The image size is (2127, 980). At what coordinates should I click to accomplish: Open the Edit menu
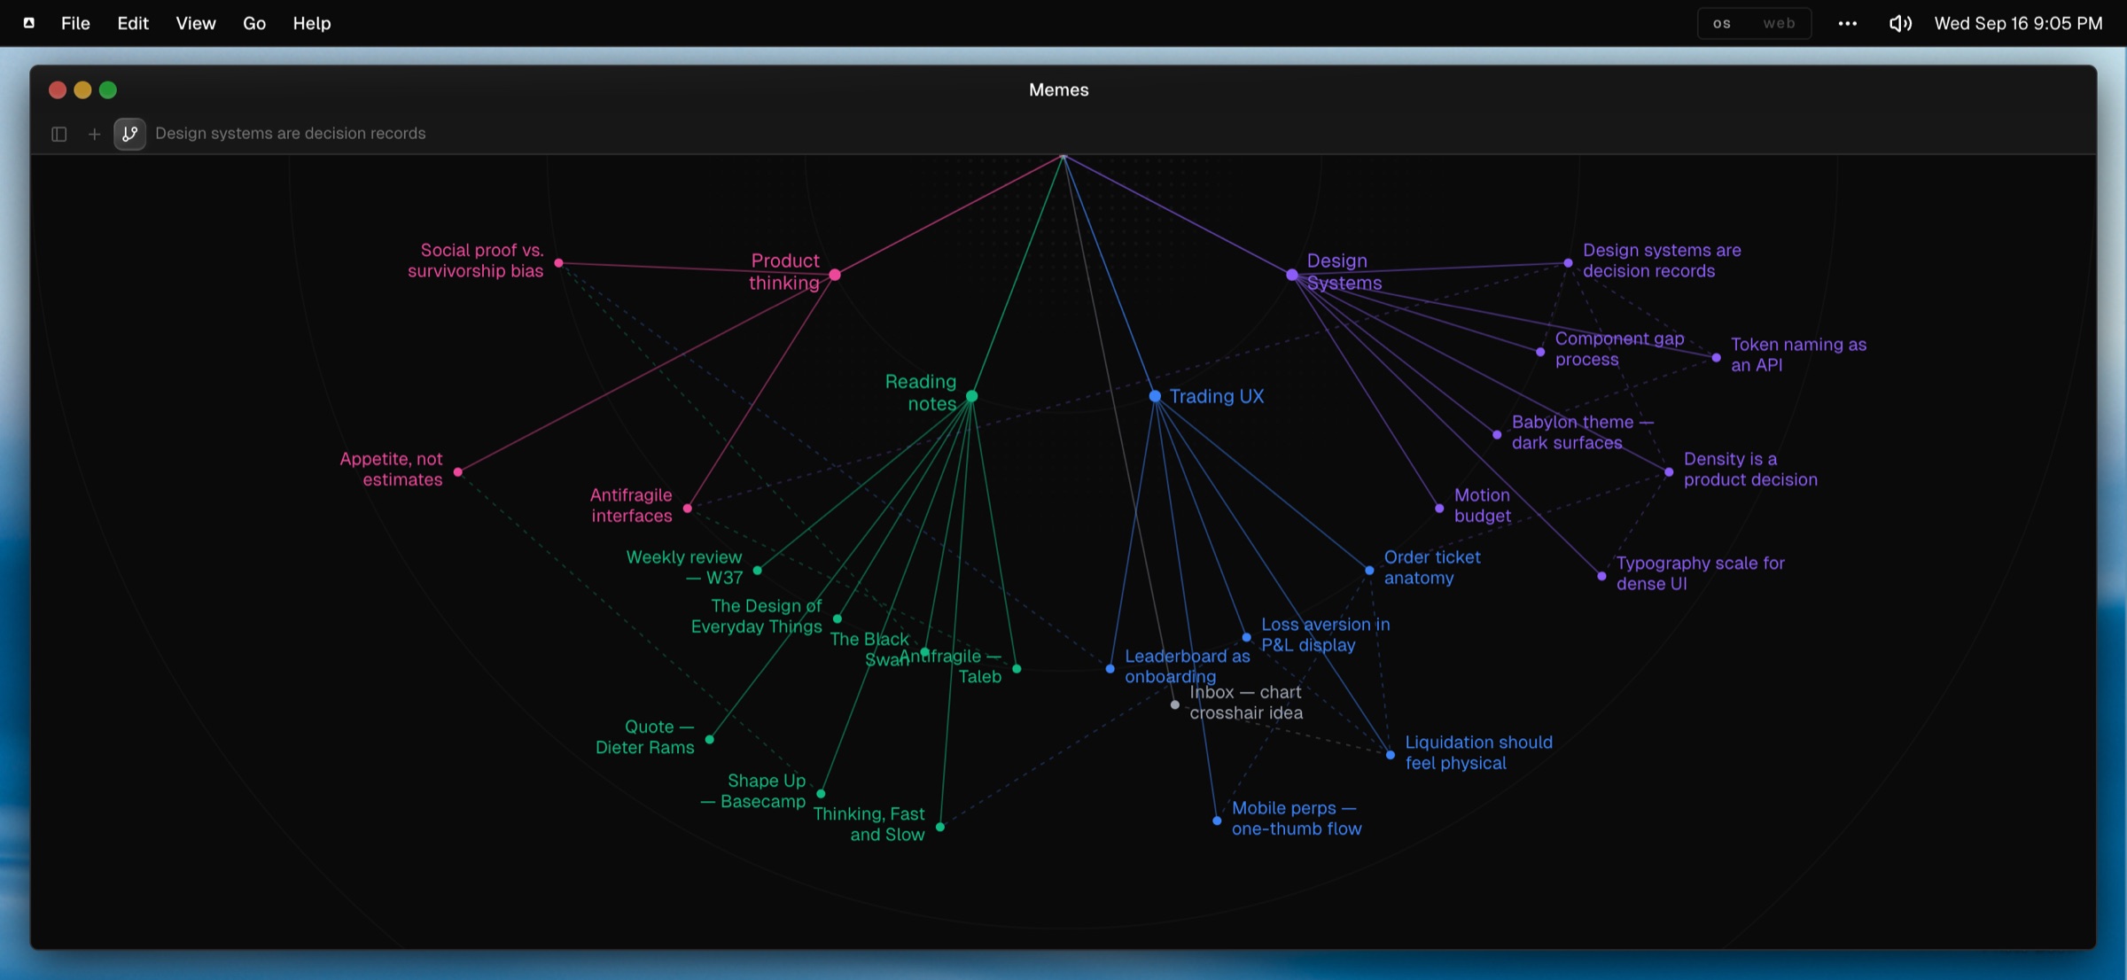click(133, 24)
